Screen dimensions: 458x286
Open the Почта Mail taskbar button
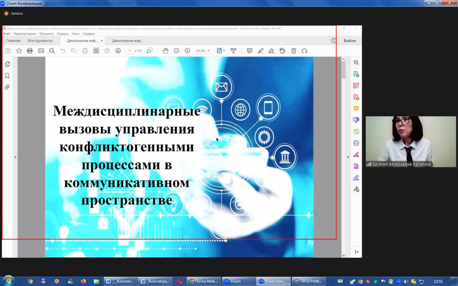[x=203, y=281]
